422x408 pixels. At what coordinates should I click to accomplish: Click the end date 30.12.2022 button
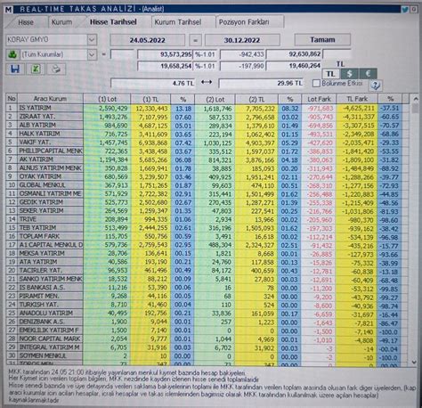click(x=242, y=40)
